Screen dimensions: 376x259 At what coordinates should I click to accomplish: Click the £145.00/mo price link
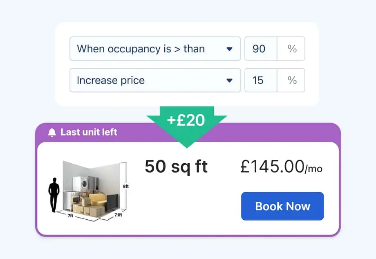(x=281, y=167)
